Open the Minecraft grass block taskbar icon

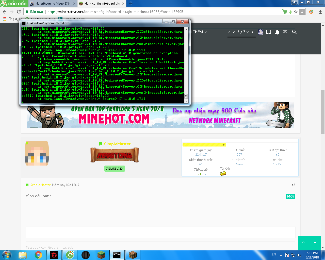(x=101, y=255)
